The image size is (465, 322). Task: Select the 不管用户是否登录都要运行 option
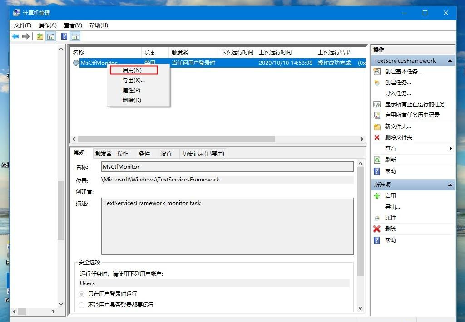(82, 305)
